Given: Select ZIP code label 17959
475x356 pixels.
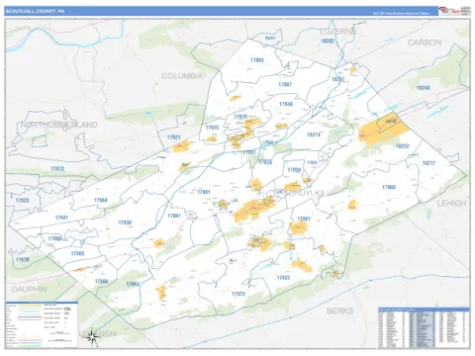Looking at the screenshot, I should [x=294, y=170].
